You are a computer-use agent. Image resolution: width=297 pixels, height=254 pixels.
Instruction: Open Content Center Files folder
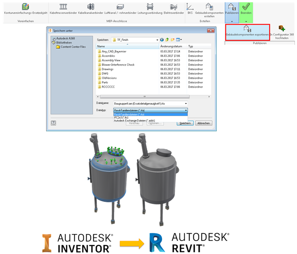tap(71, 47)
